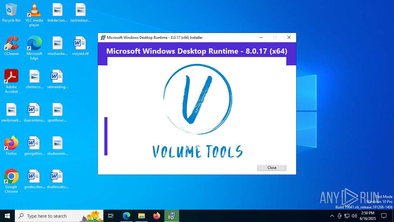
Task: Open File Explorer from the taskbar
Action: 142,216
